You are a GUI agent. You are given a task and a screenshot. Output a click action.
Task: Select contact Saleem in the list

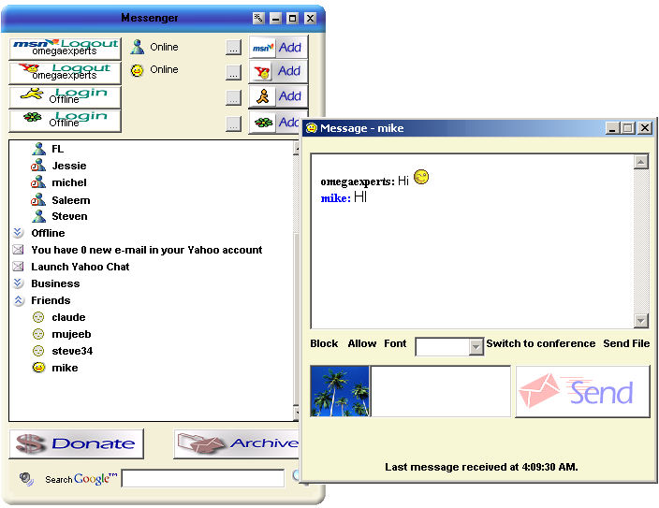pyautogui.click(x=70, y=200)
